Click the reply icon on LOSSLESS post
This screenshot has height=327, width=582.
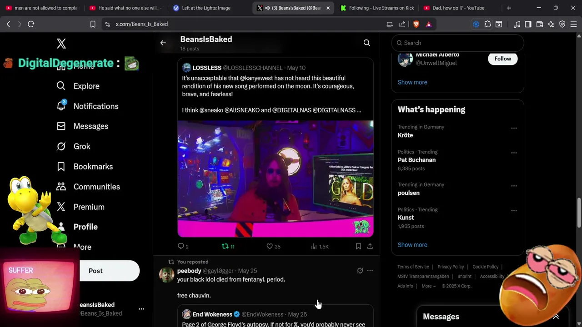click(181, 246)
